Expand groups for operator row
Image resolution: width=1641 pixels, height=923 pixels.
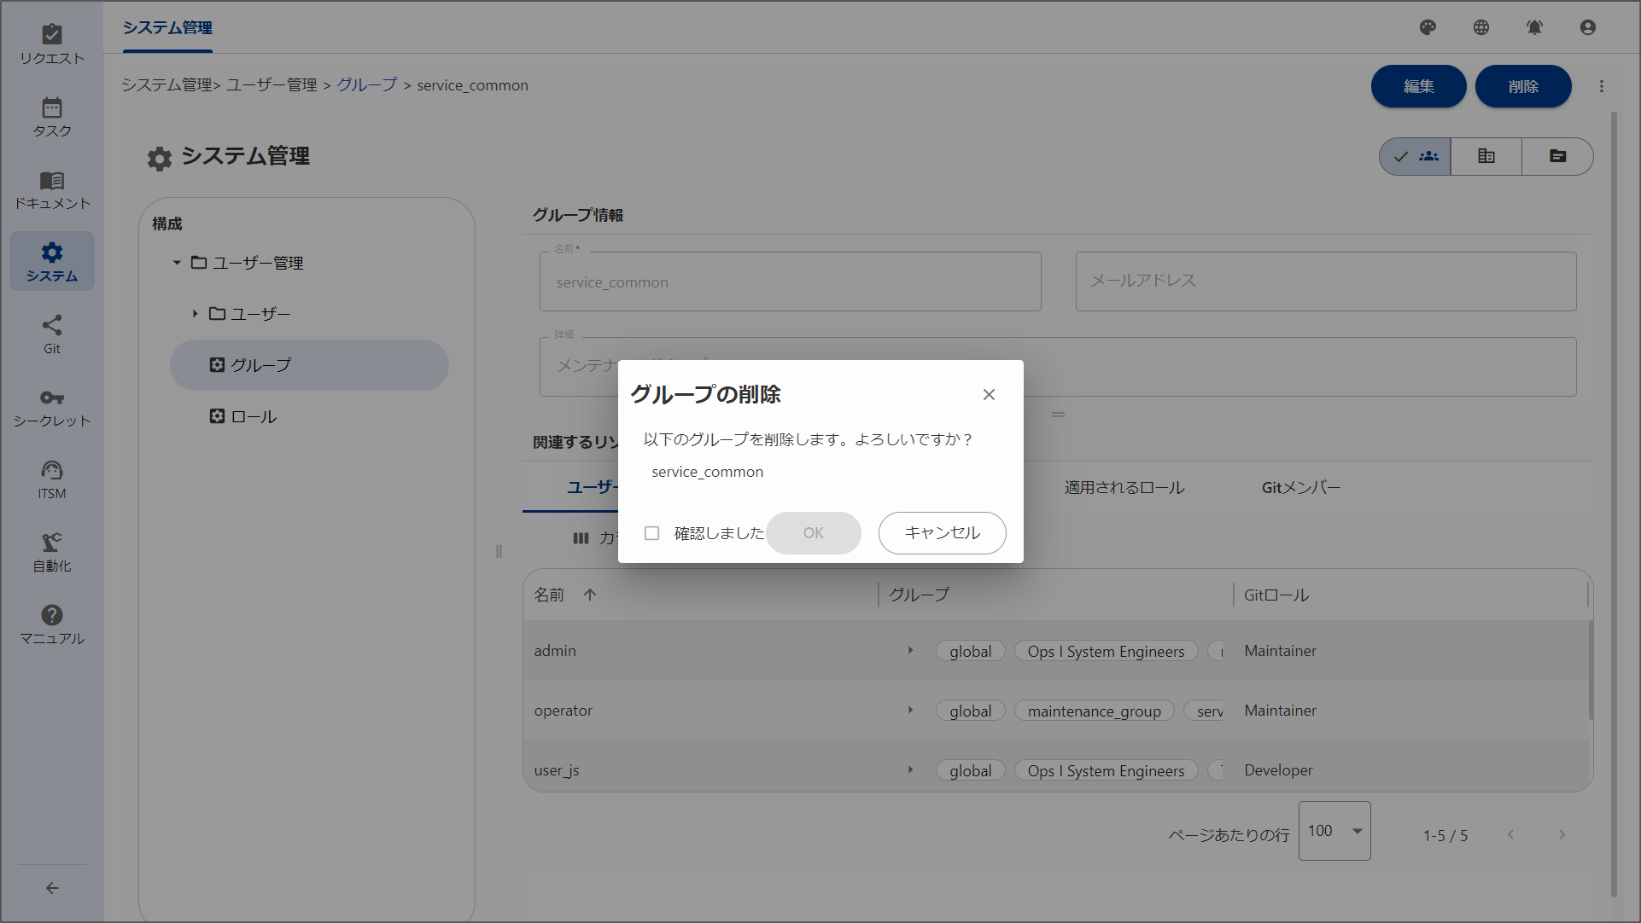911,710
